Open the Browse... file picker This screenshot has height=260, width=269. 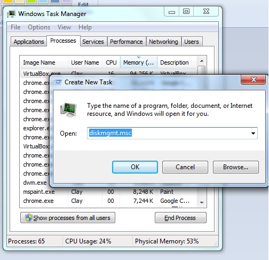pyautogui.click(x=236, y=167)
